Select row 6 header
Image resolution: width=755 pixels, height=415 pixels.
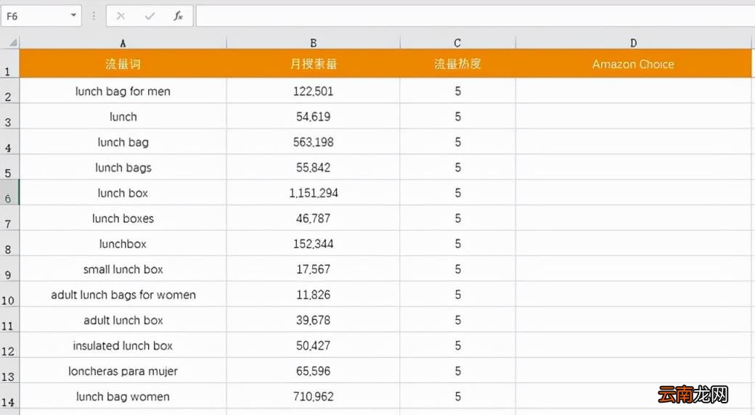coord(9,193)
